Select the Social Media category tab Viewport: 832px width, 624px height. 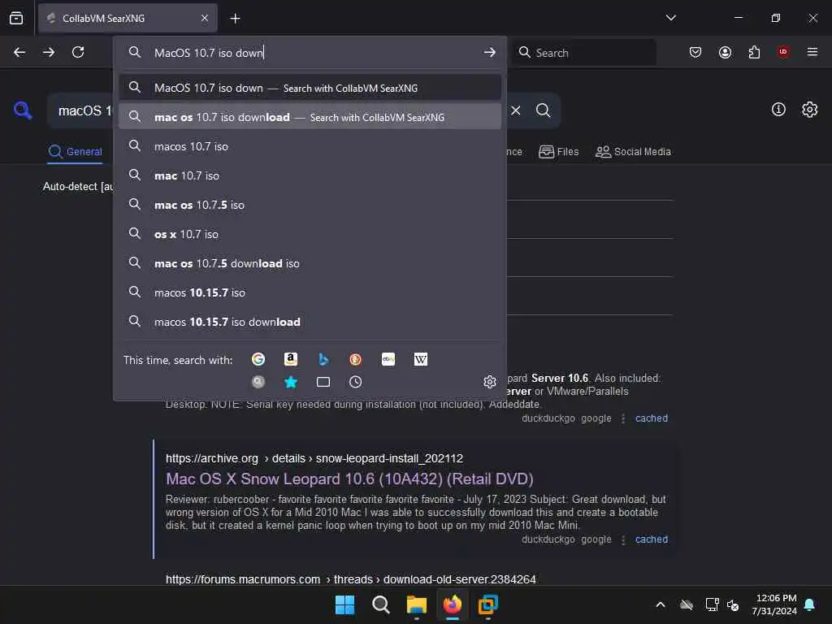(633, 152)
